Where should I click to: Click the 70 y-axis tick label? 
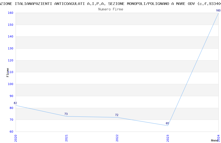(11, 120)
